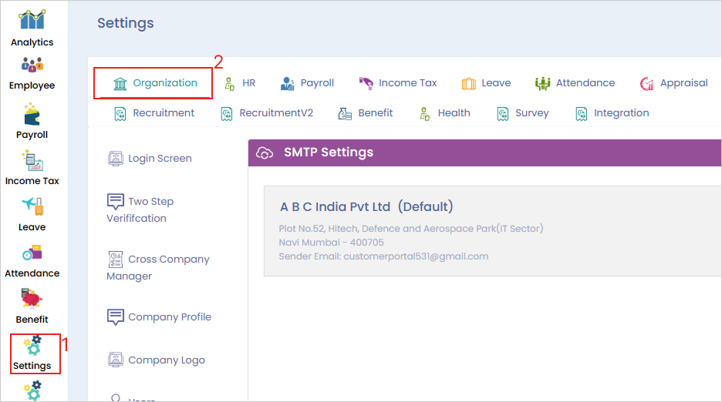
Task: Click the Attendance sidebar icon
Action: pos(32,254)
